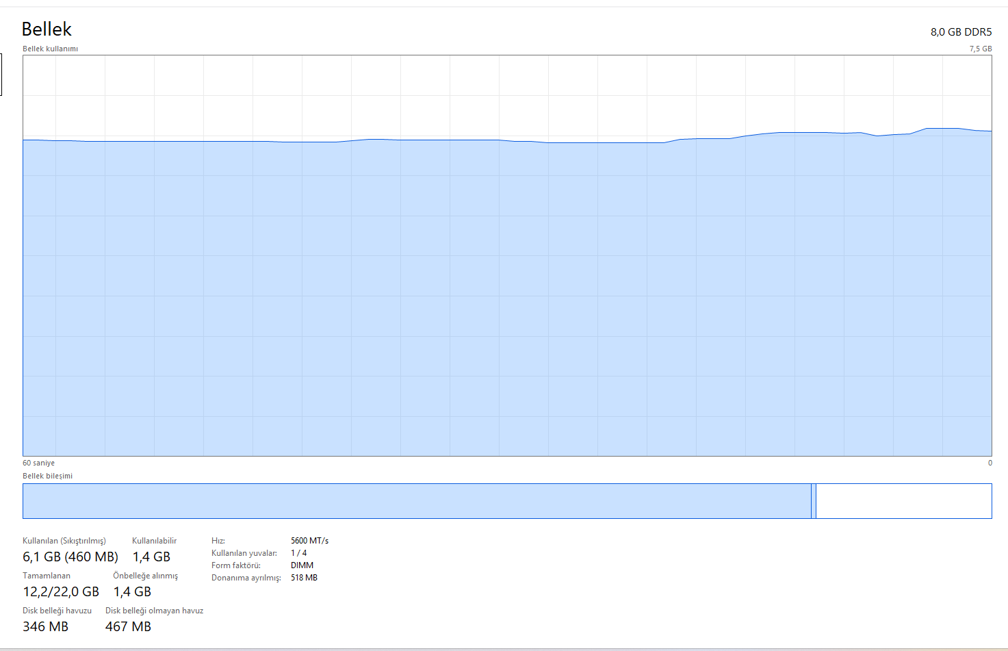Select the "8,0 GB DDR5" capacity text
1008x651 pixels.
(961, 32)
